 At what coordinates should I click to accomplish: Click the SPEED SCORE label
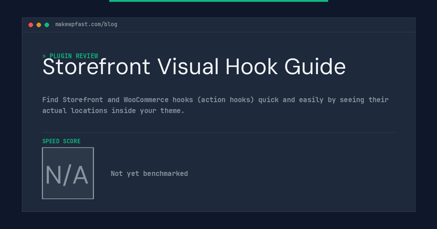click(62, 141)
